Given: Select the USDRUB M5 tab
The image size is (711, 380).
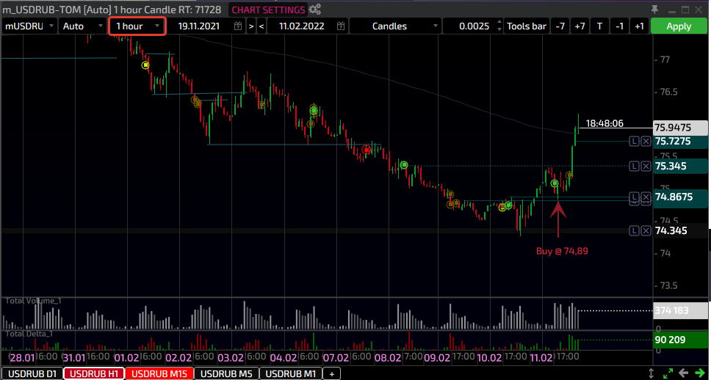Looking at the screenshot, I should [226, 373].
